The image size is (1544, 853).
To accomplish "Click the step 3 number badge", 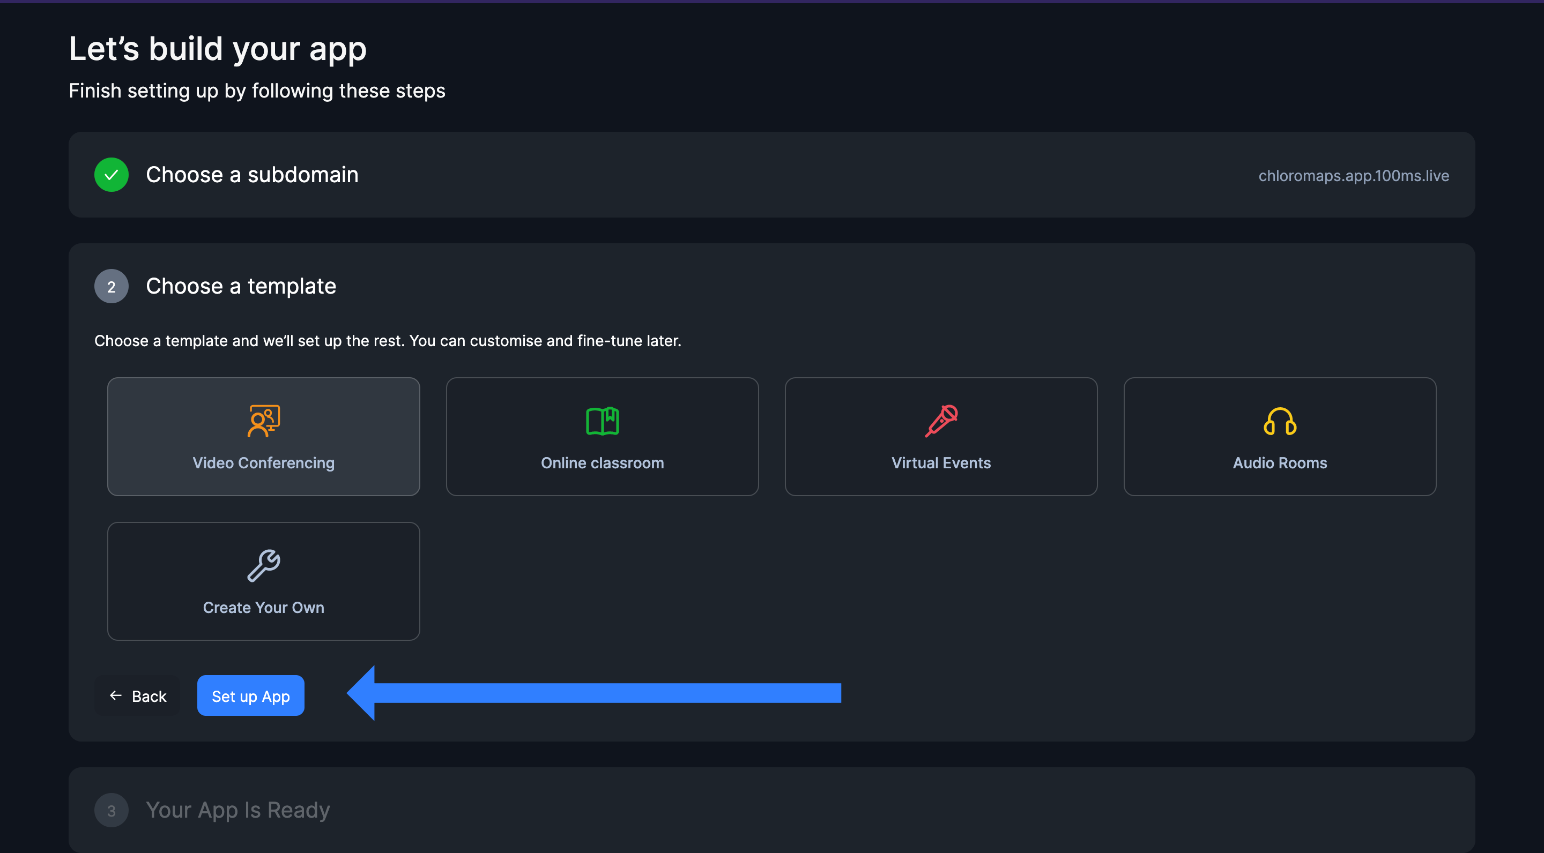I will click(x=112, y=811).
